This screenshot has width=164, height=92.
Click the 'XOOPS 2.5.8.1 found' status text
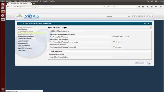[121, 37]
